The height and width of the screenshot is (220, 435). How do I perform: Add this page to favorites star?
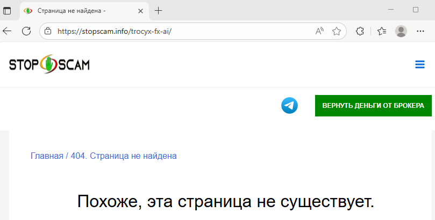point(337,31)
